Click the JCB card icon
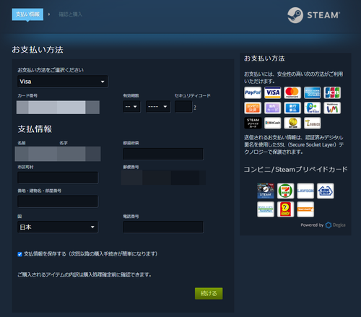 click(x=332, y=92)
